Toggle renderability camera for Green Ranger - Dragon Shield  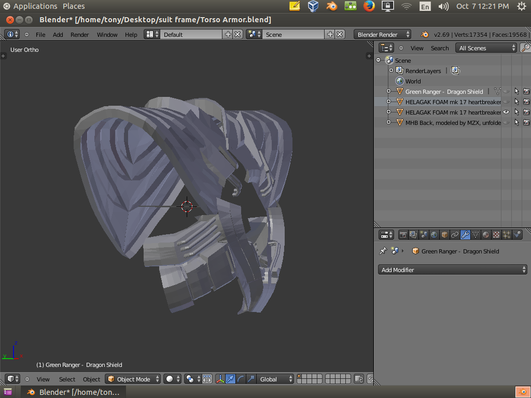526,91
